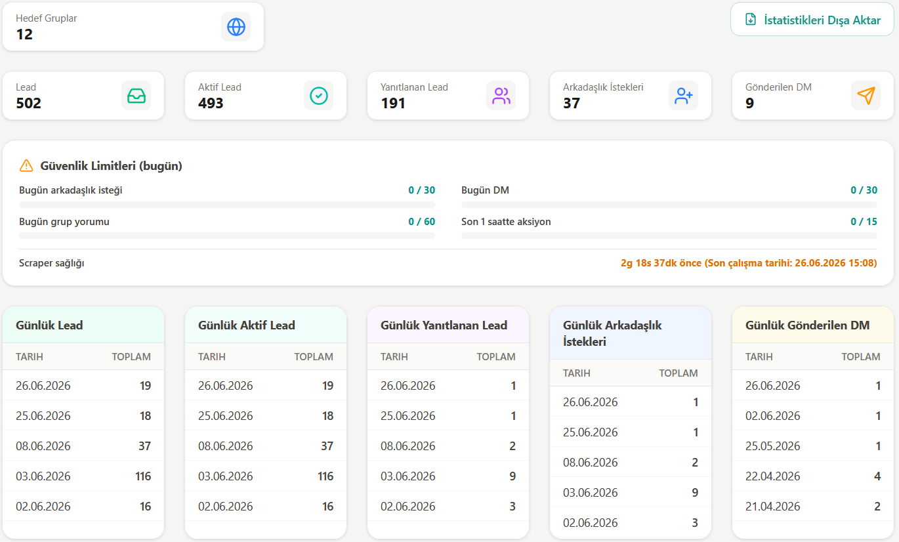Click the add-user icon in Arkadaşlık İstekleri
Image resolution: width=899 pixels, height=542 pixels.
click(684, 96)
